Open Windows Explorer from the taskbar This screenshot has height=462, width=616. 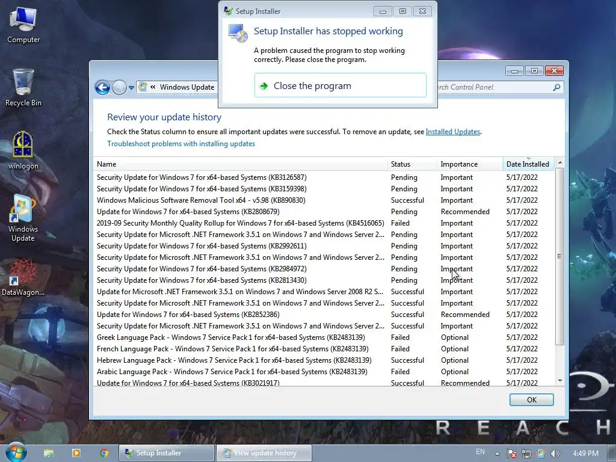coord(49,453)
